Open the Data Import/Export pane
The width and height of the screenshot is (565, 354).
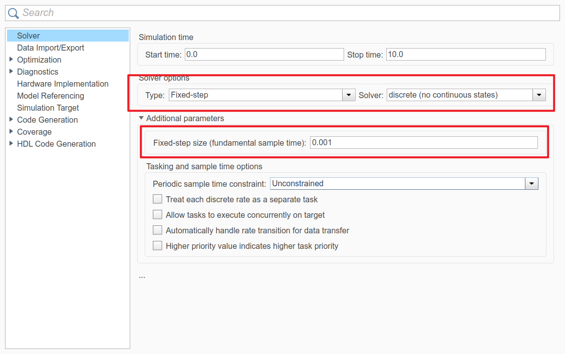[x=51, y=48]
